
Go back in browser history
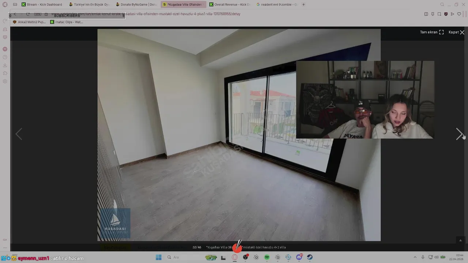click(15, 14)
